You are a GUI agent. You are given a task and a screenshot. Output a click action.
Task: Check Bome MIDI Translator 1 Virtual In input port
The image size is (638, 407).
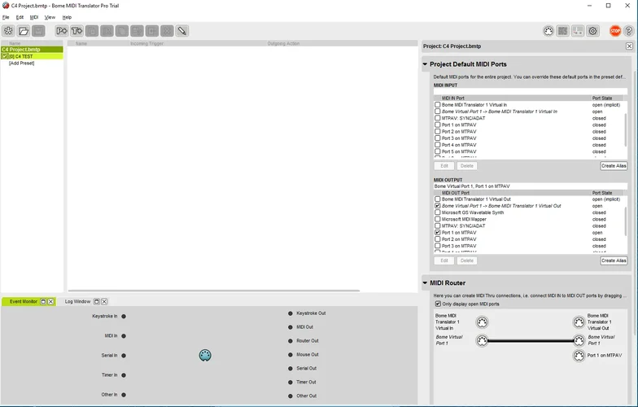(x=438, y=104)
